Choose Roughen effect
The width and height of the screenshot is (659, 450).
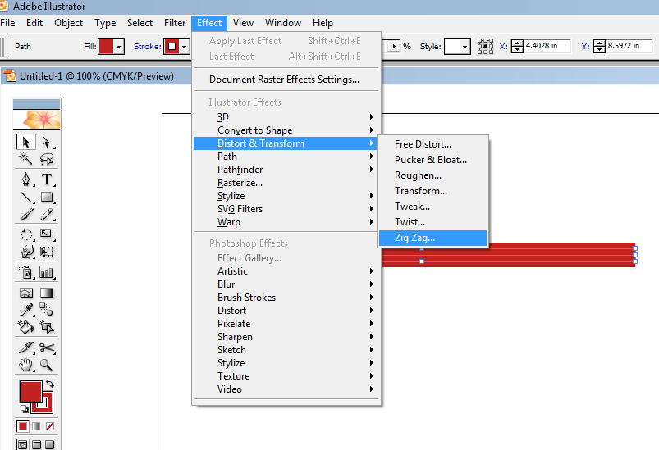click(x=432, y=175)
